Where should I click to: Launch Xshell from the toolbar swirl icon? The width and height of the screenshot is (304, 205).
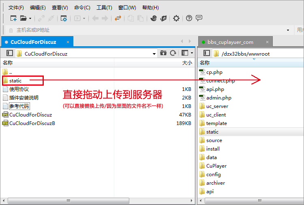(154, 18)
